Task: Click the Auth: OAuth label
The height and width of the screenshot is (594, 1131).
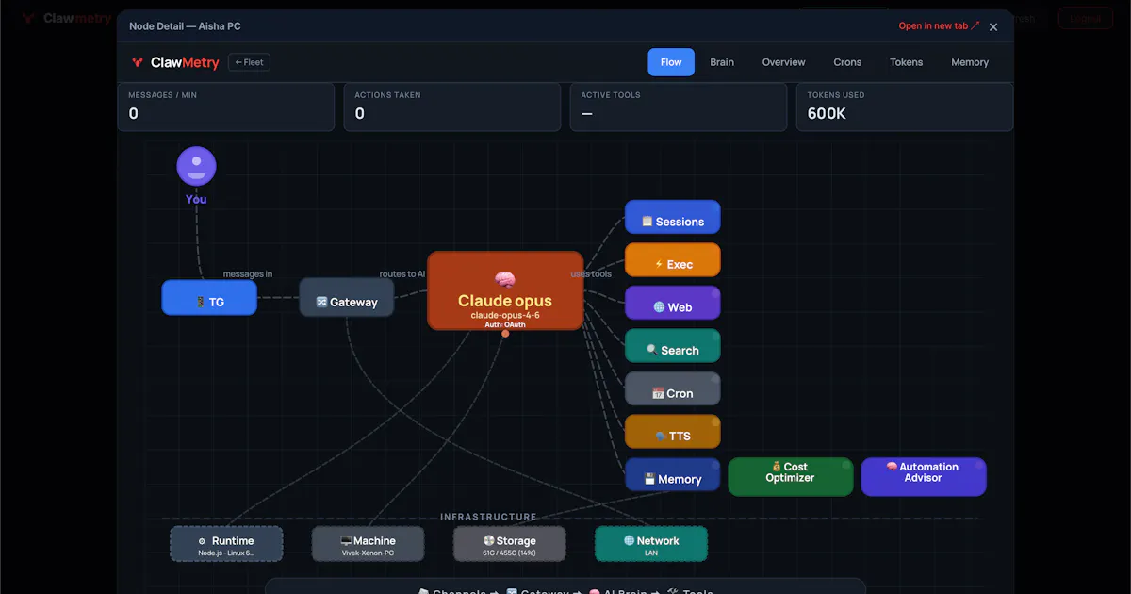Action: point(505,324)
